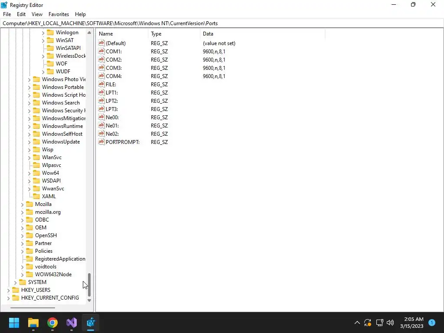Click the Winlogon folder icon
The width and height of the screenshot is (444, 333).
click(50, 32)
